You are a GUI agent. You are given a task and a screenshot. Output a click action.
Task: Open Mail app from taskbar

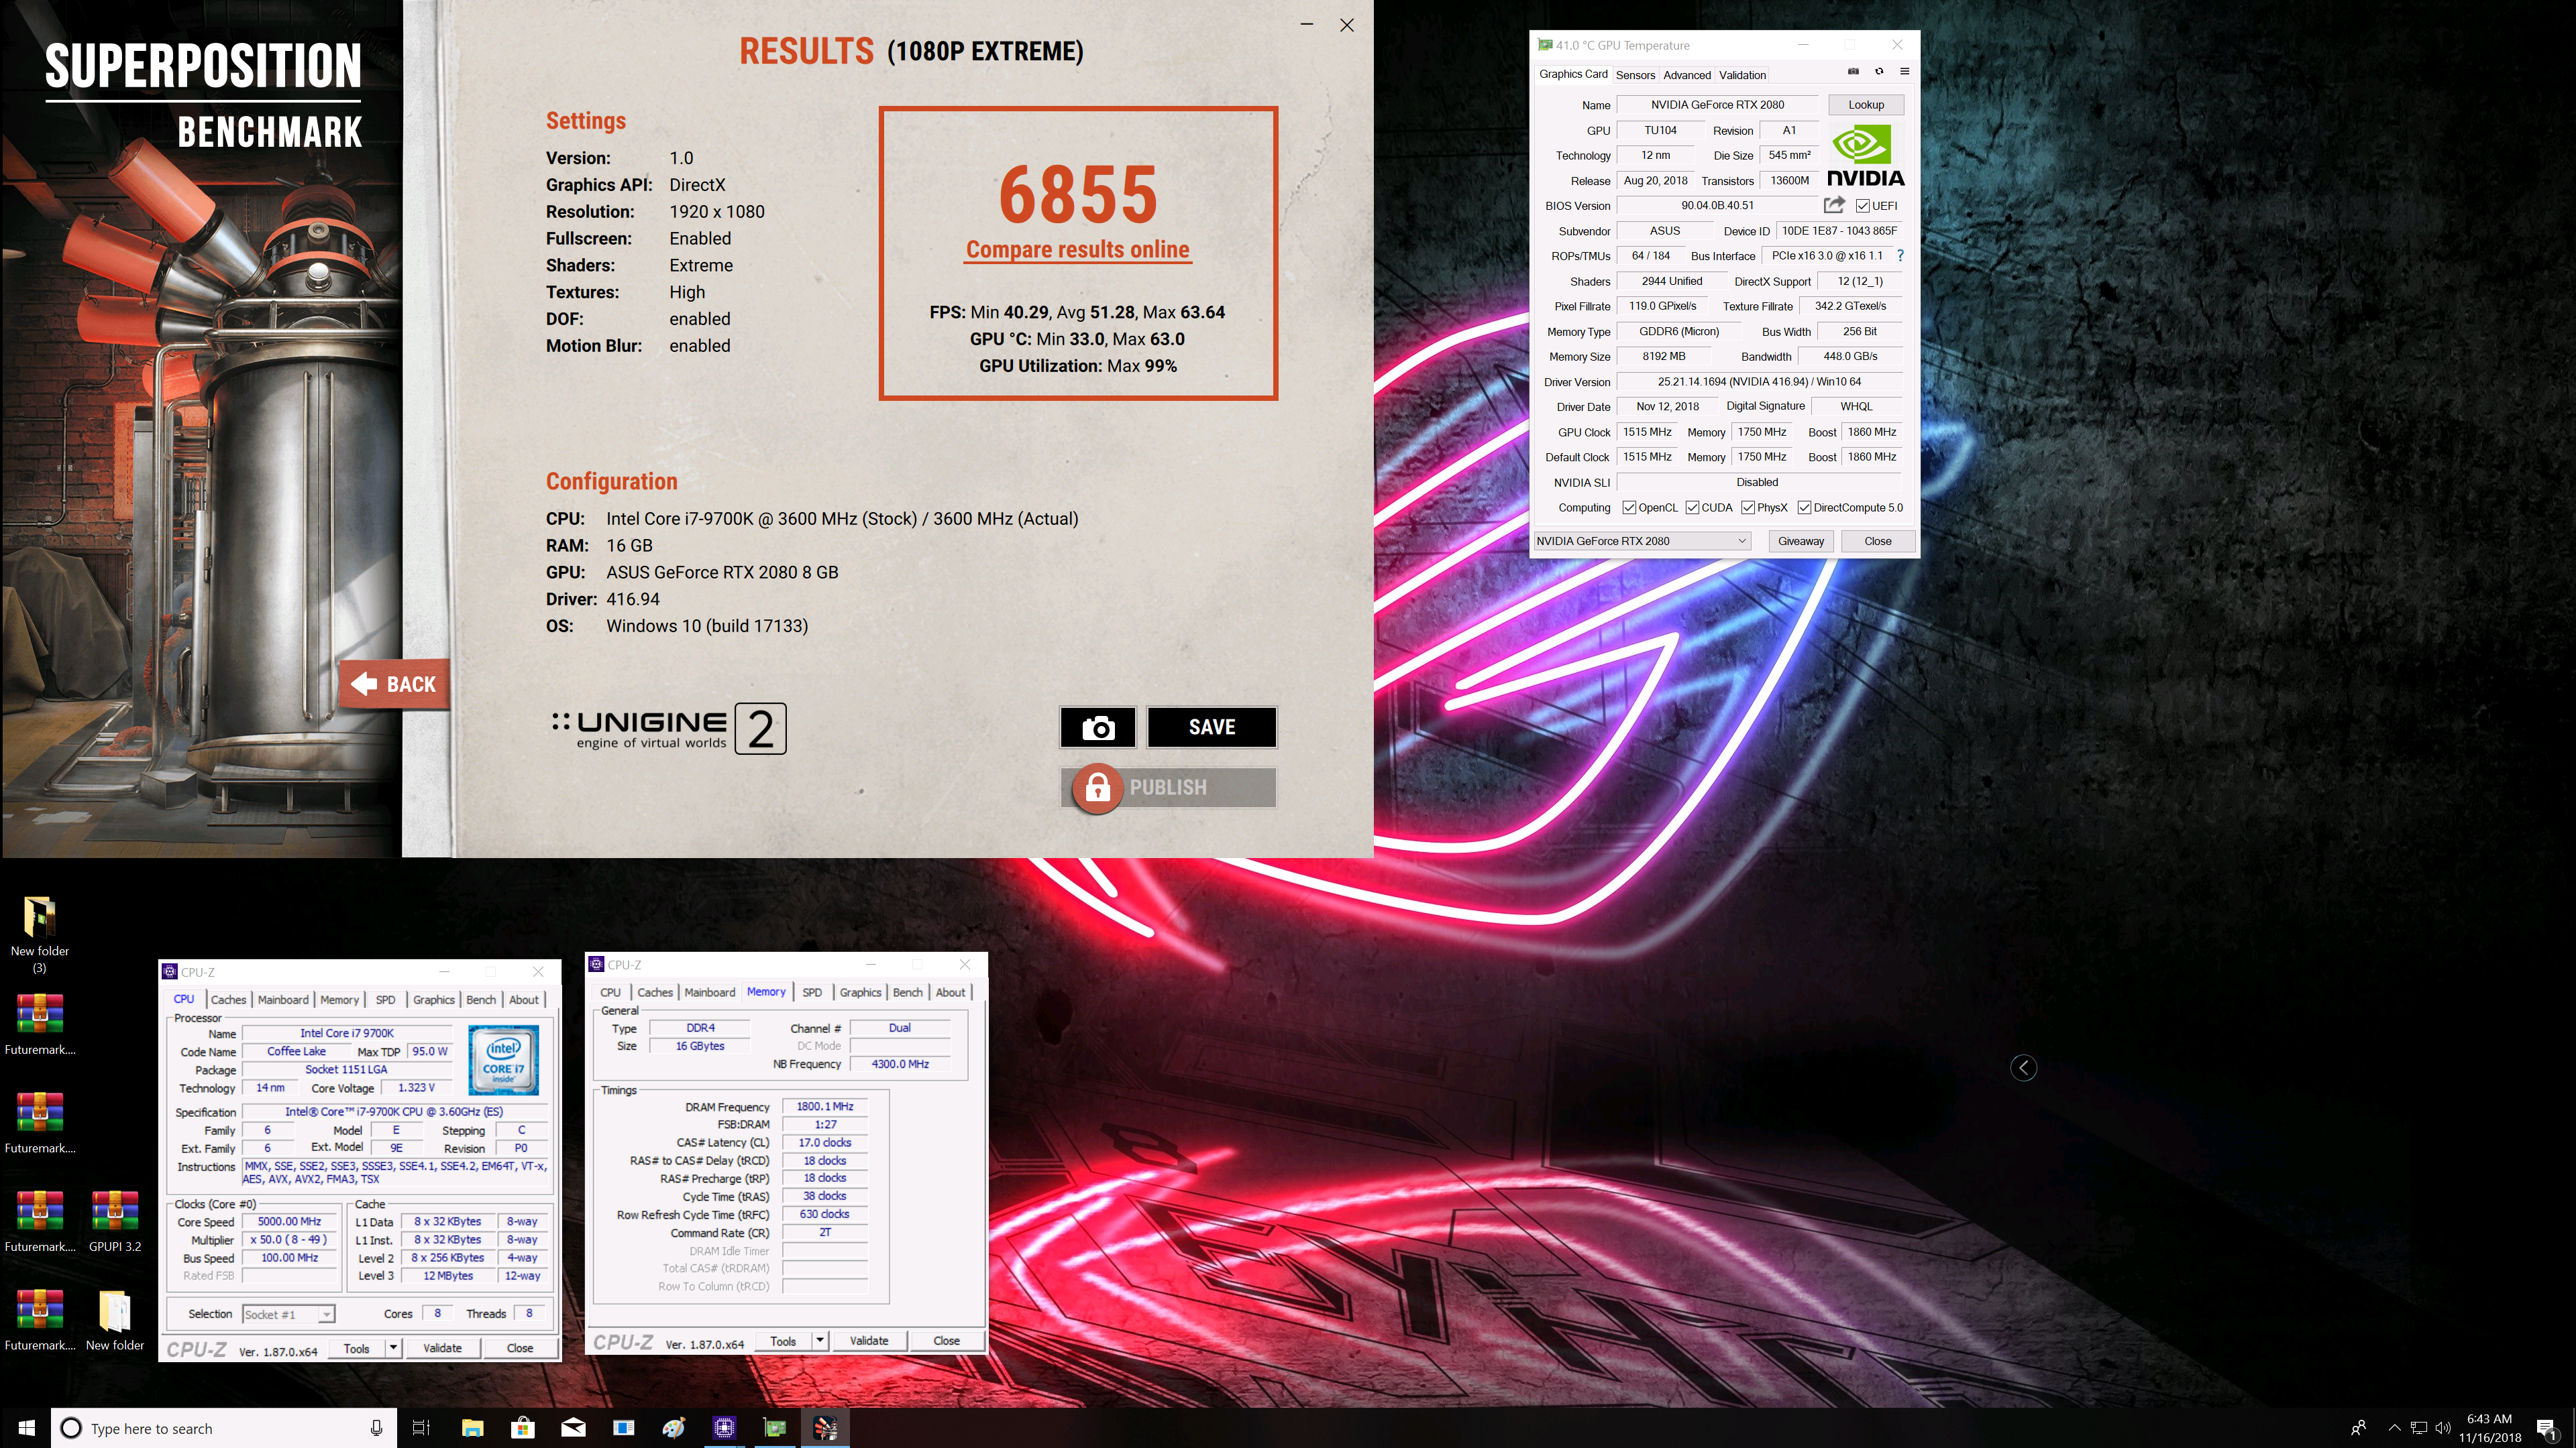[573, 1428]
